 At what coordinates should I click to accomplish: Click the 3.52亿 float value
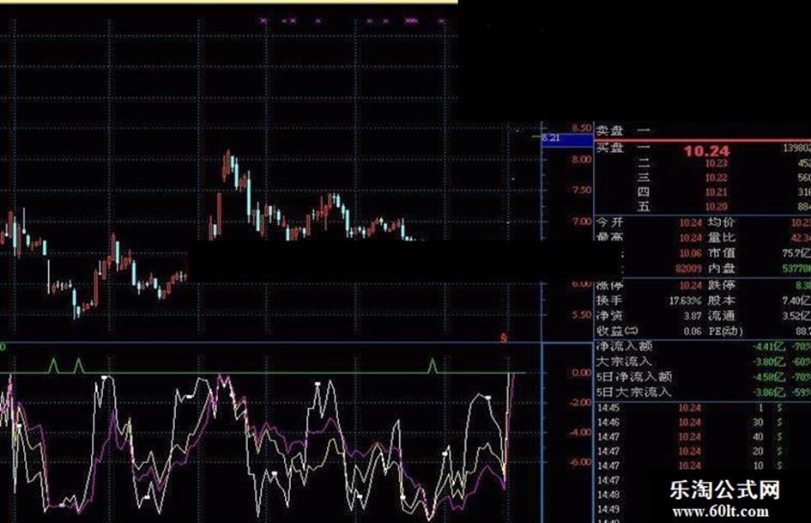[796, 316]
